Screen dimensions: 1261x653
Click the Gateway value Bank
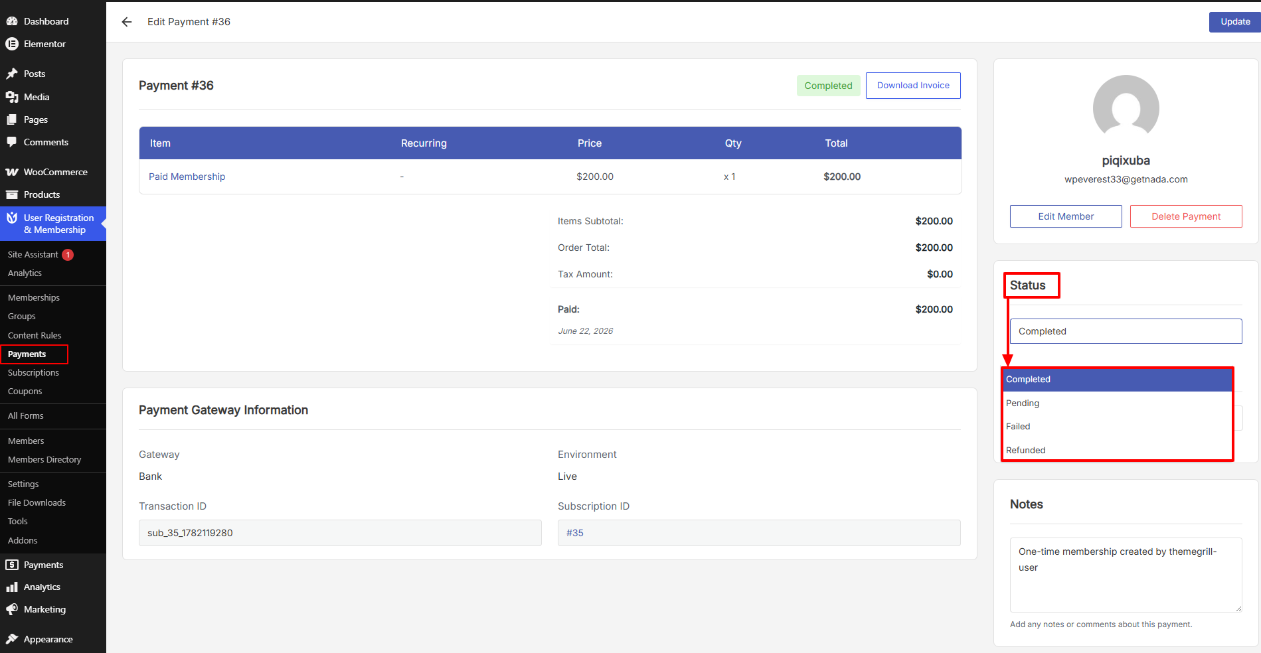point(151,476)
